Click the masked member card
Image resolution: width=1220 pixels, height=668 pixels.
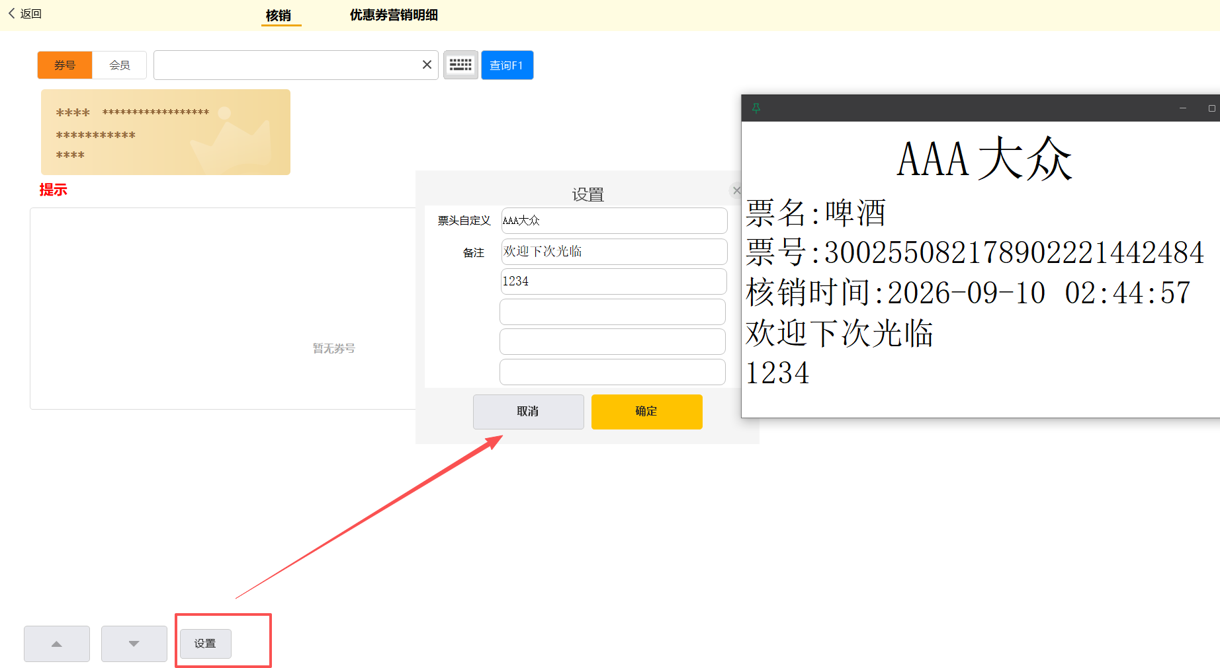click(165, 132)
